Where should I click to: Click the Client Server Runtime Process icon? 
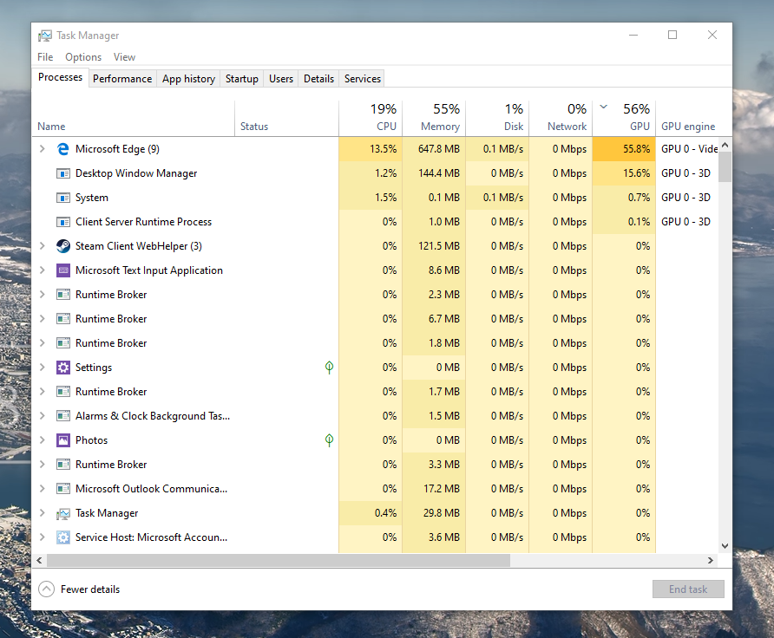pyautogui.click(x=63, y=222)
